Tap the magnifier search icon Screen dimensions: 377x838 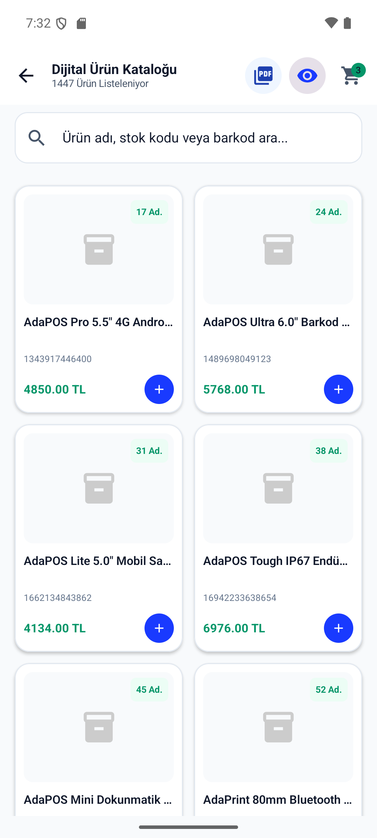(37, 138)
